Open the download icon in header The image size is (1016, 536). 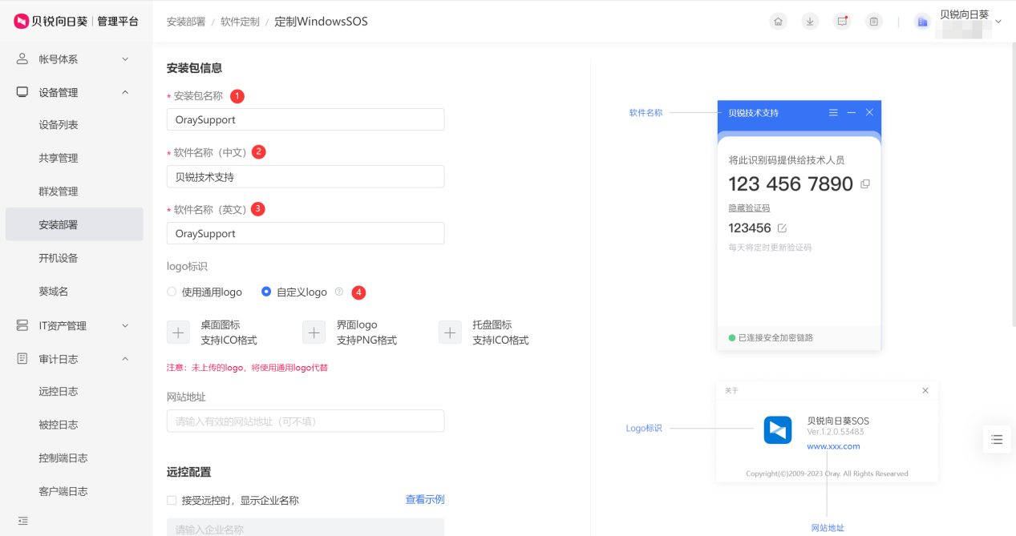810,22
